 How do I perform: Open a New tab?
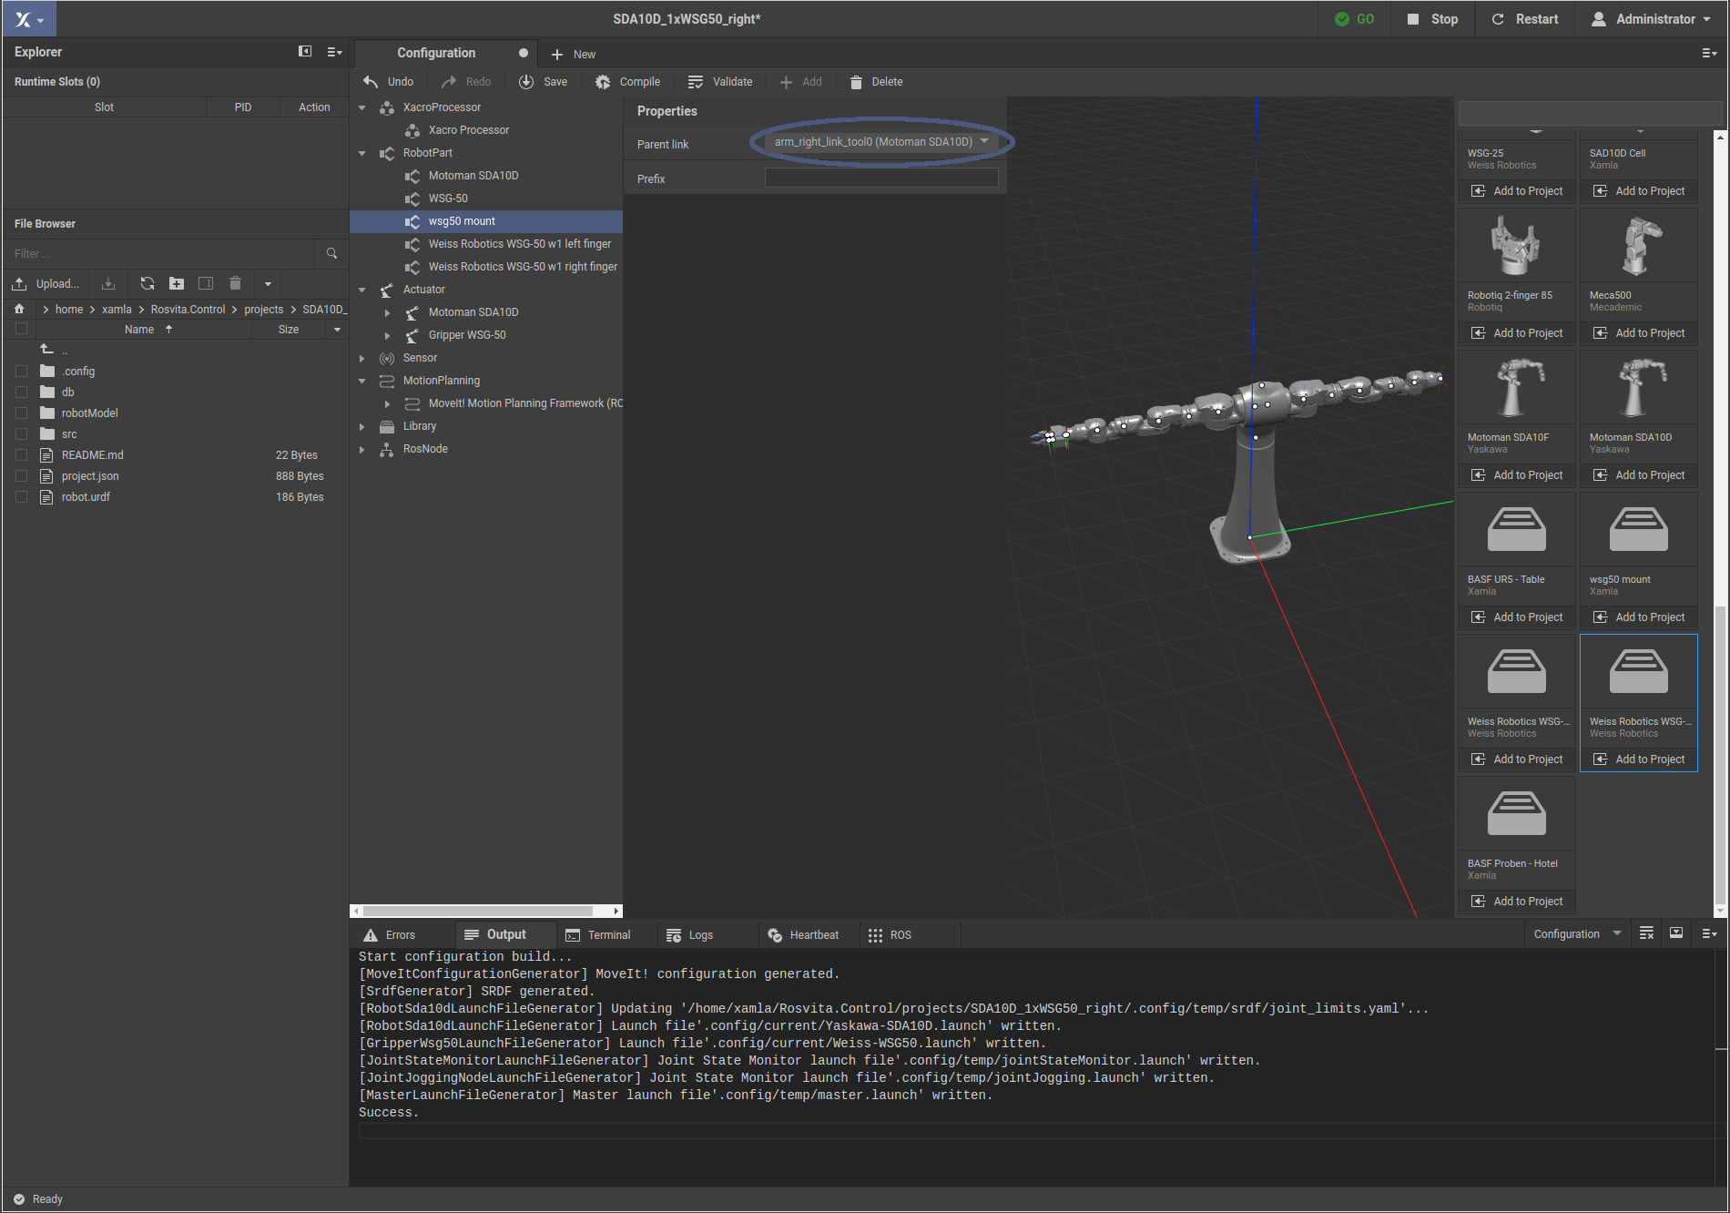point(574,55)
